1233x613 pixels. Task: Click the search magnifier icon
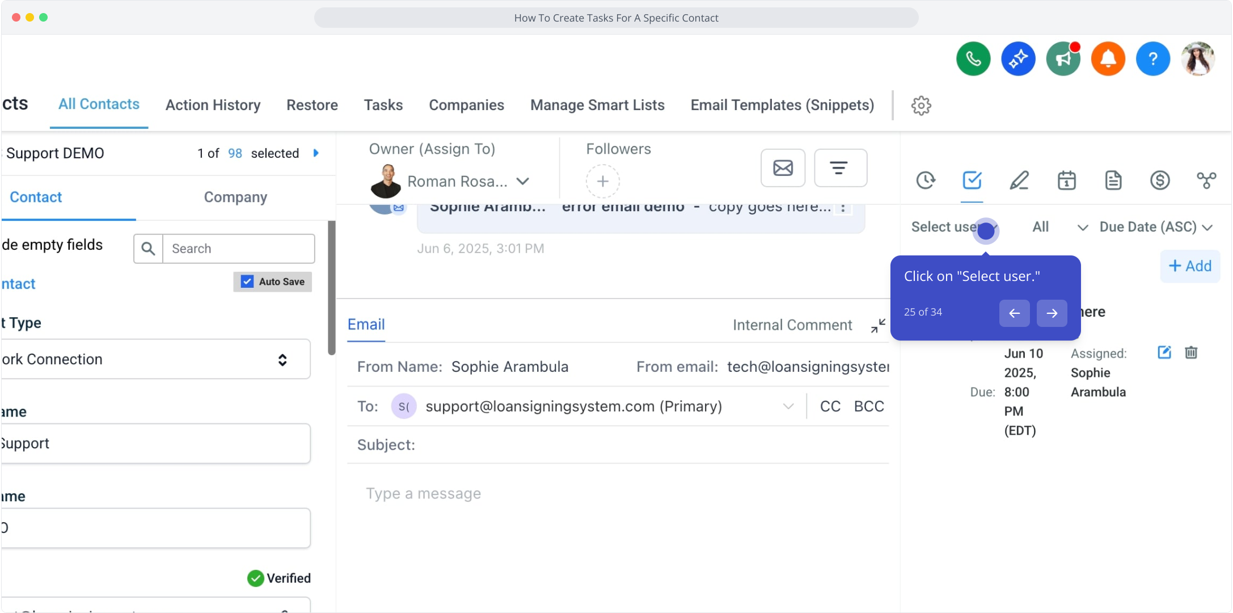148,249
